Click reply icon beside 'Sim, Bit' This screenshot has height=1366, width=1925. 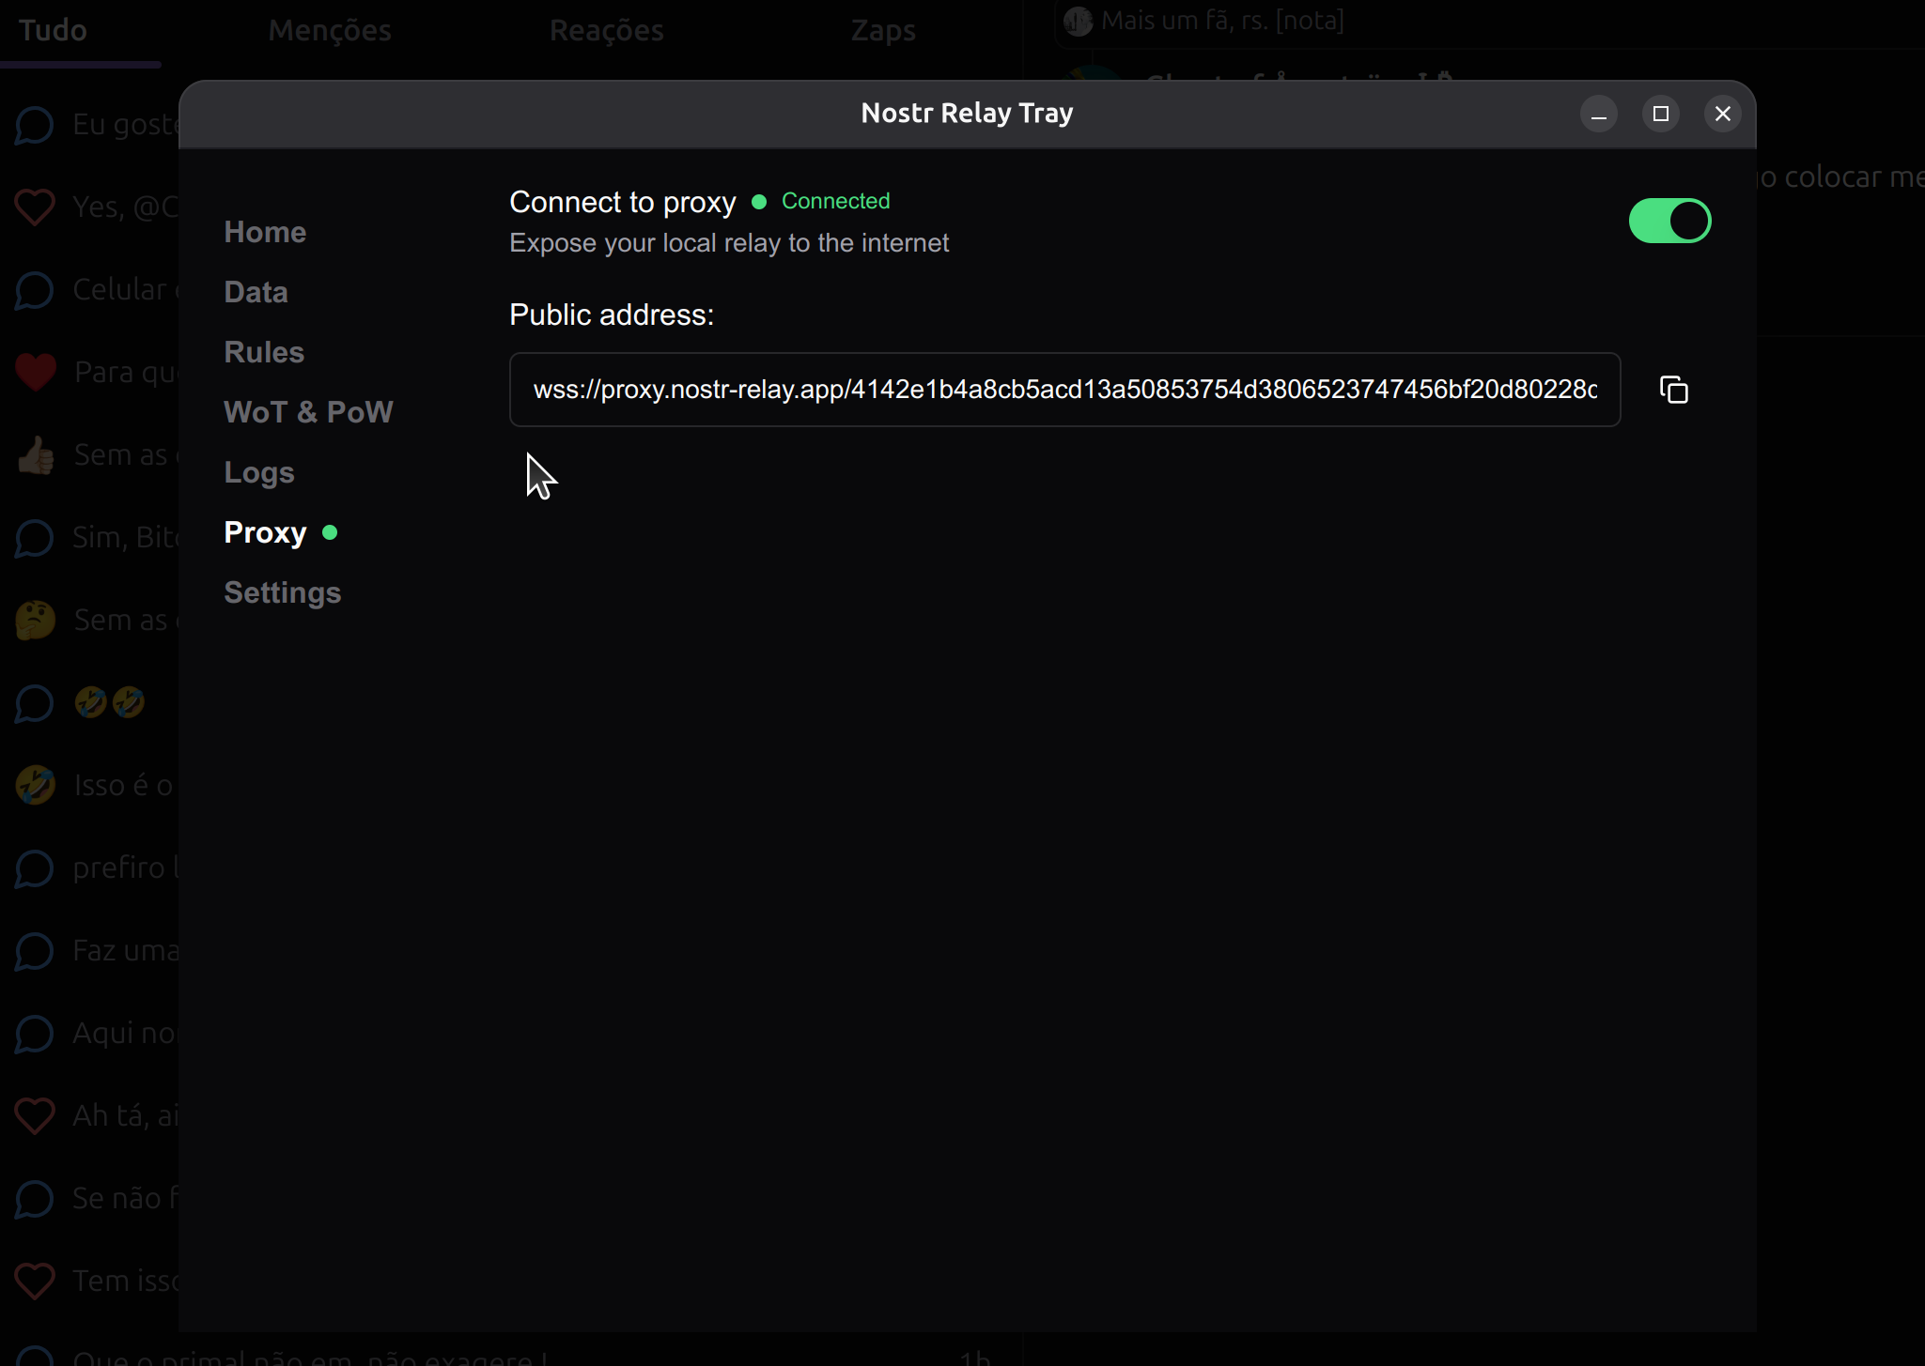tap(35, 538)
